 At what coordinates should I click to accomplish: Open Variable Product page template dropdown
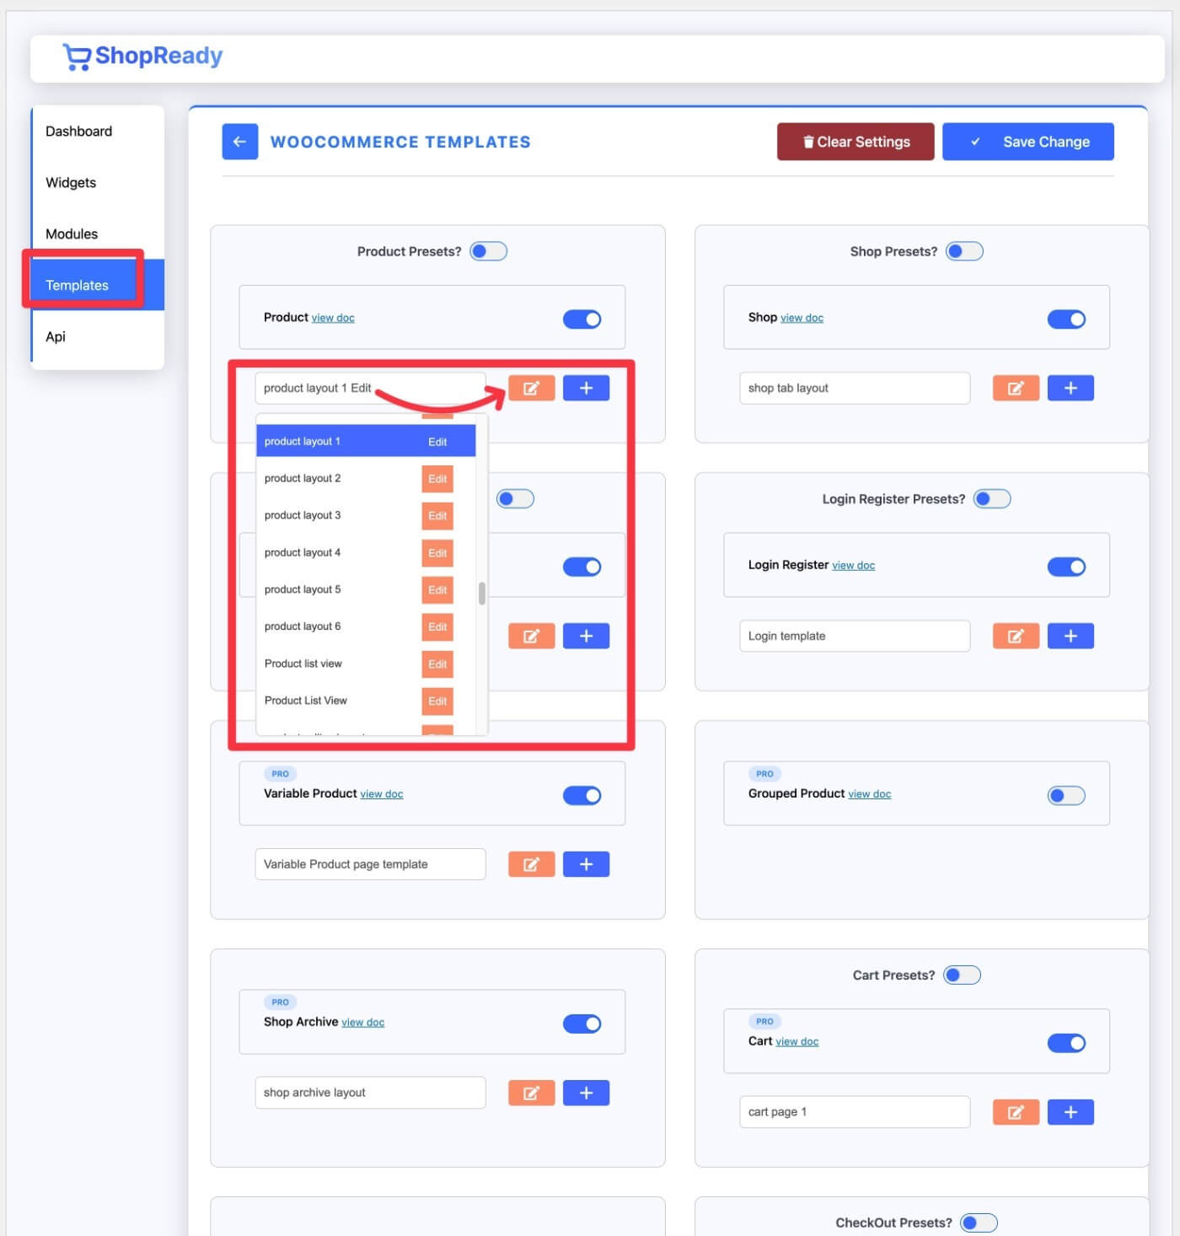[x=370, y=864]
